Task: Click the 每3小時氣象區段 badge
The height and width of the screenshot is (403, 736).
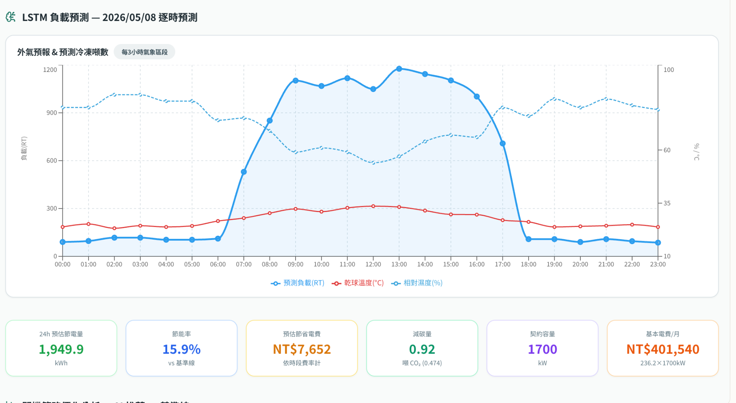Action: click(x=145, y=52)
